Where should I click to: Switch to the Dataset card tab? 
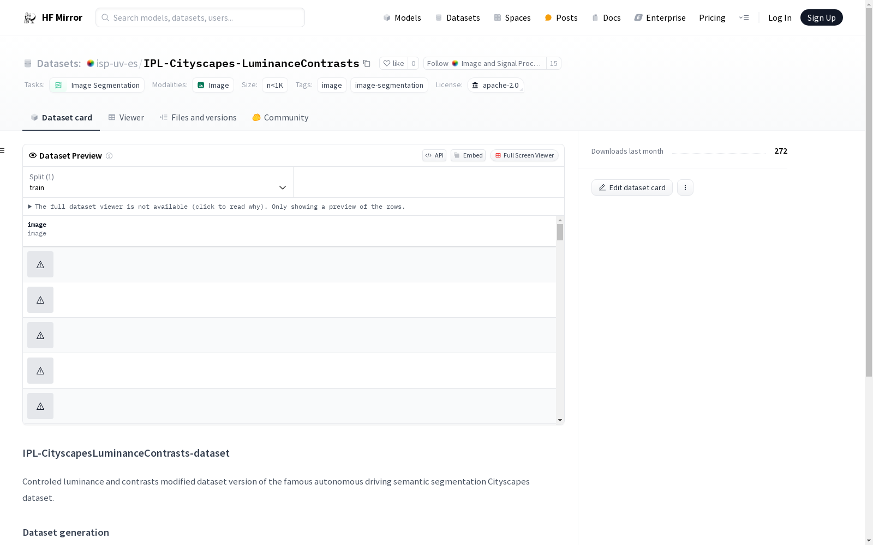[x=61, y=118]
